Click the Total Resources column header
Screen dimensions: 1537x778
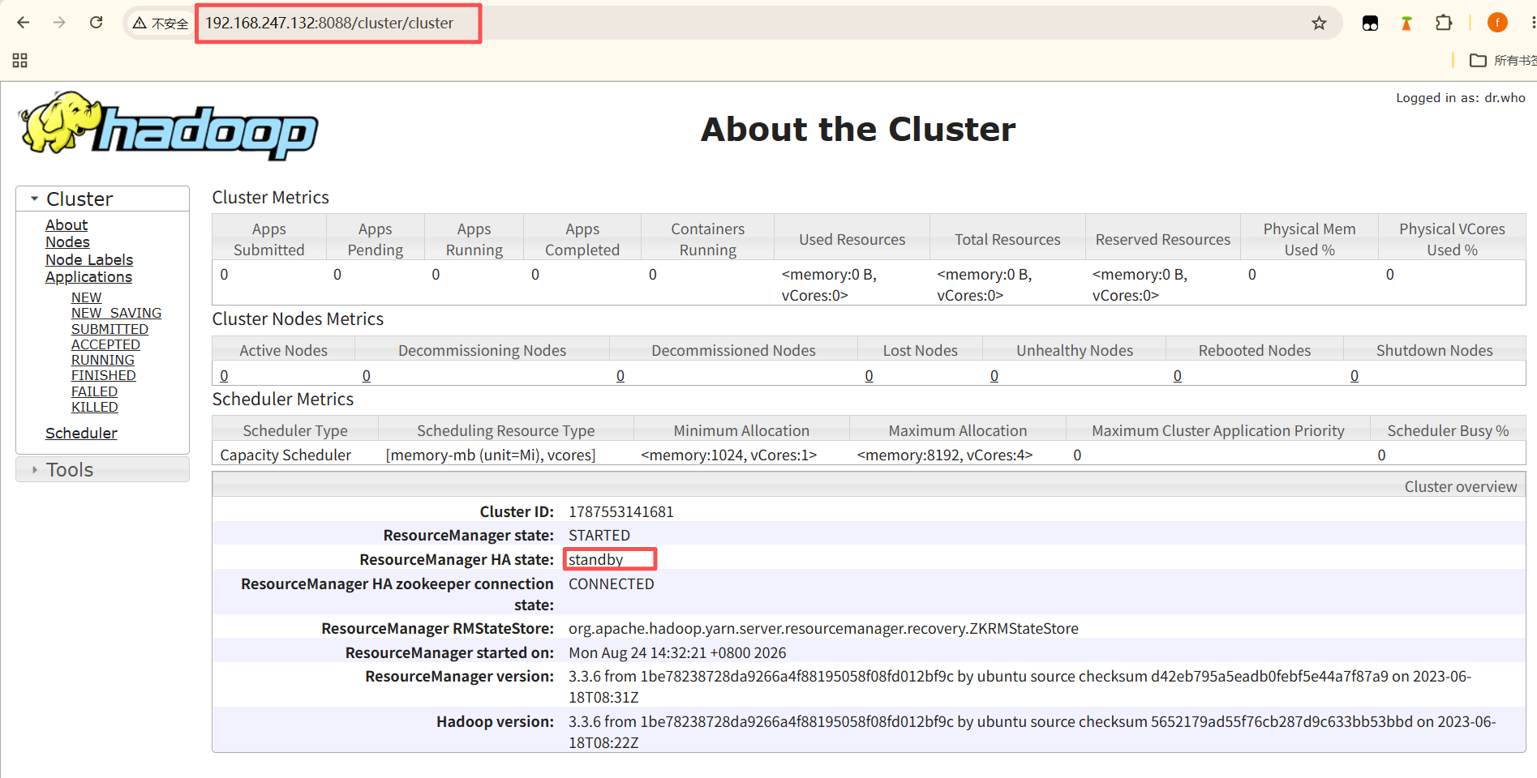tap(1007, 239)
